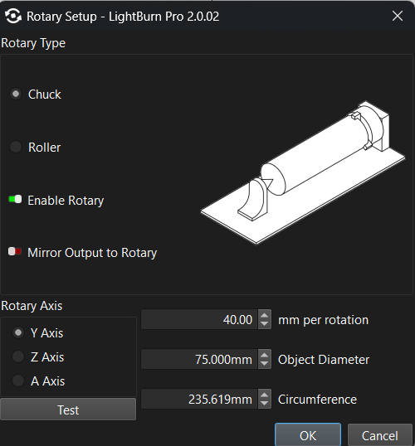This screenshot has width=415, height=446.
Task: Decrease mm per rotation with down arrow
Action: pos(264,324)
